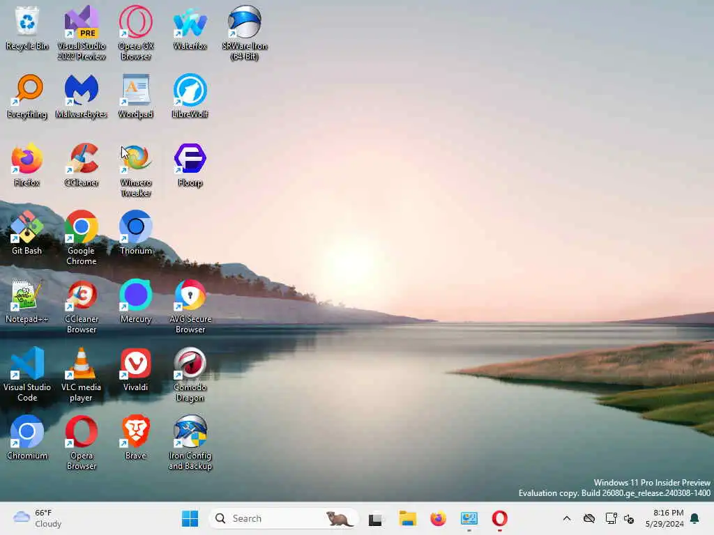Select Iron Config and Backup shortcut
714x535 pixels.
coord(190,442)
